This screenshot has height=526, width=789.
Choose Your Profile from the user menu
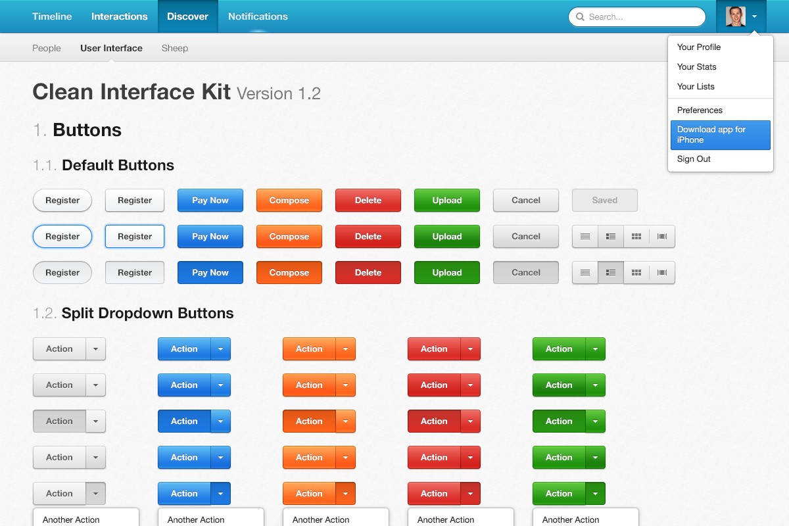click(x=721, y=47)
